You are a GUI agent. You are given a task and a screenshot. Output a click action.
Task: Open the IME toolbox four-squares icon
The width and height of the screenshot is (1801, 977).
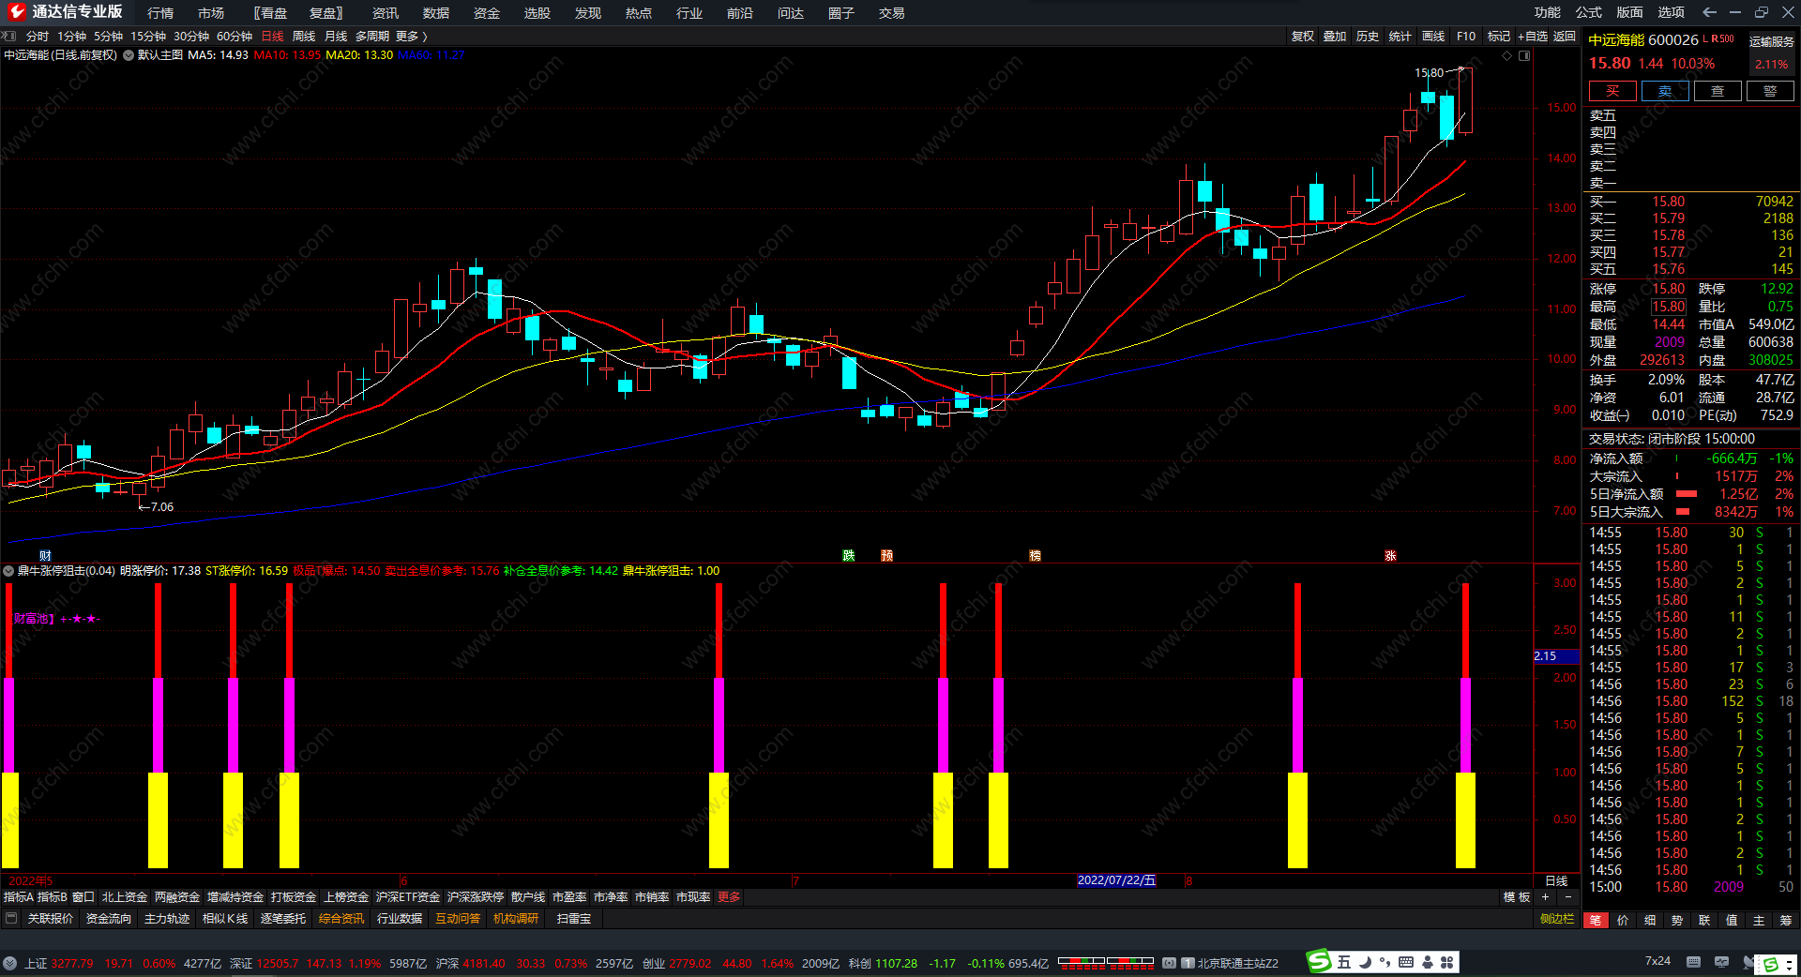coord(1447,962)
